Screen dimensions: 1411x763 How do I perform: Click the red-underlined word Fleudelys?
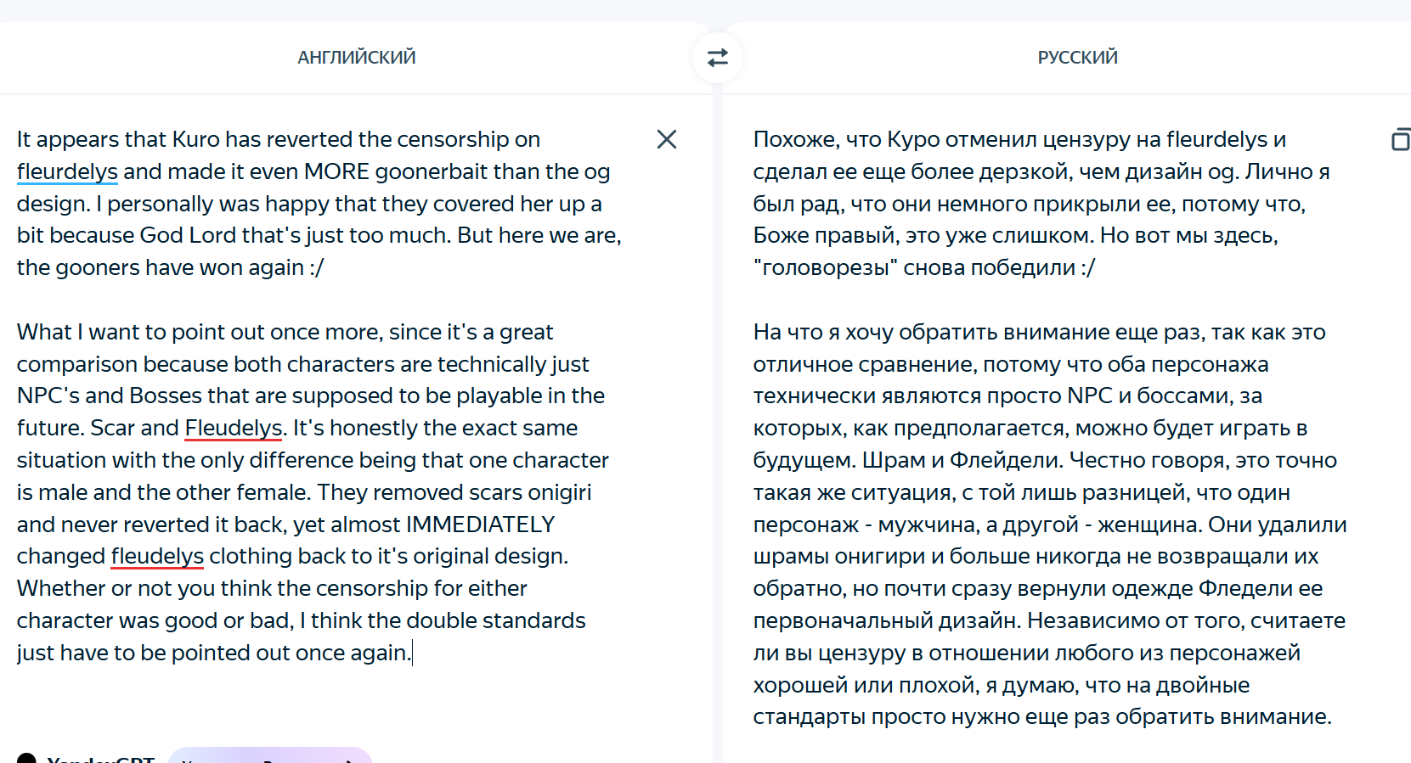(x=234, y=429)
